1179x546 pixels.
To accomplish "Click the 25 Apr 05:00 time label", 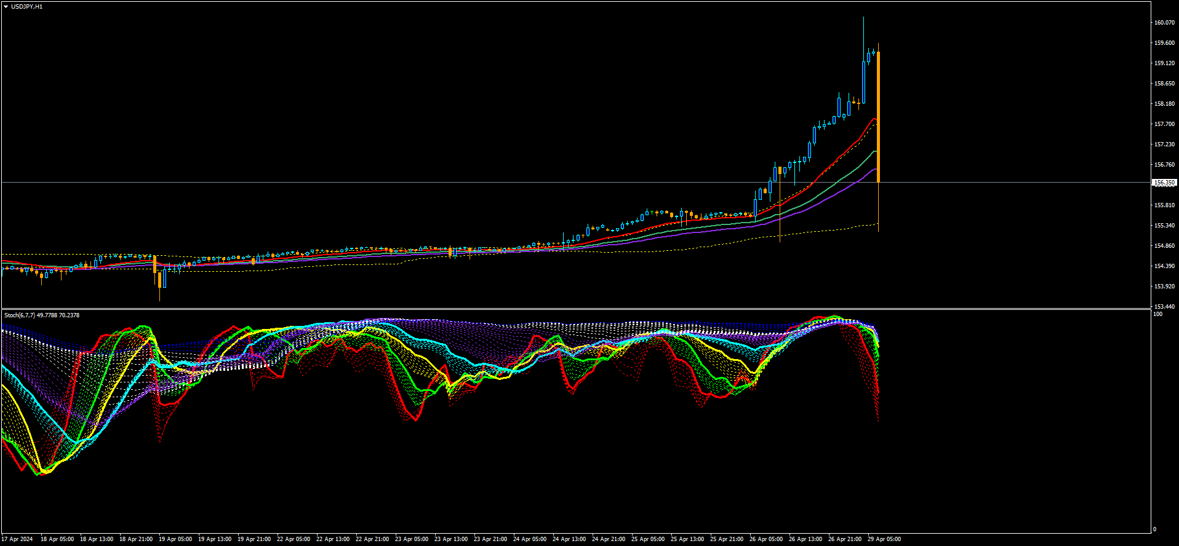I will [x=648, y=539].
